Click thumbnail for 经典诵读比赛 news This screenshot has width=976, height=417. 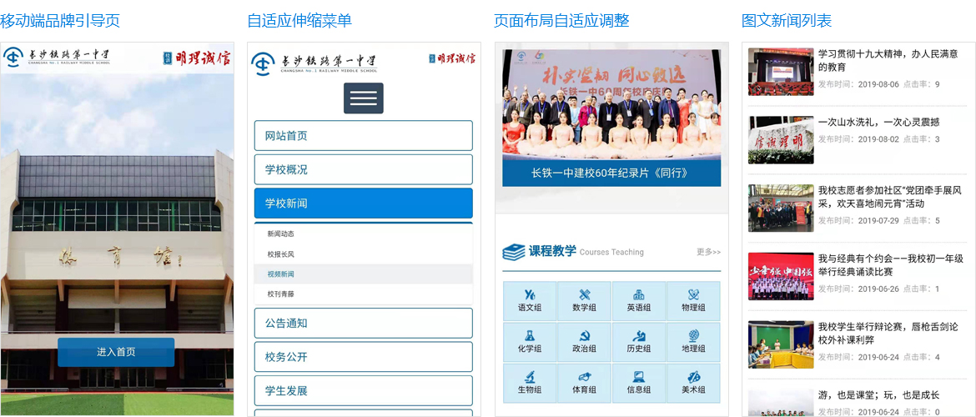[781, 276]
